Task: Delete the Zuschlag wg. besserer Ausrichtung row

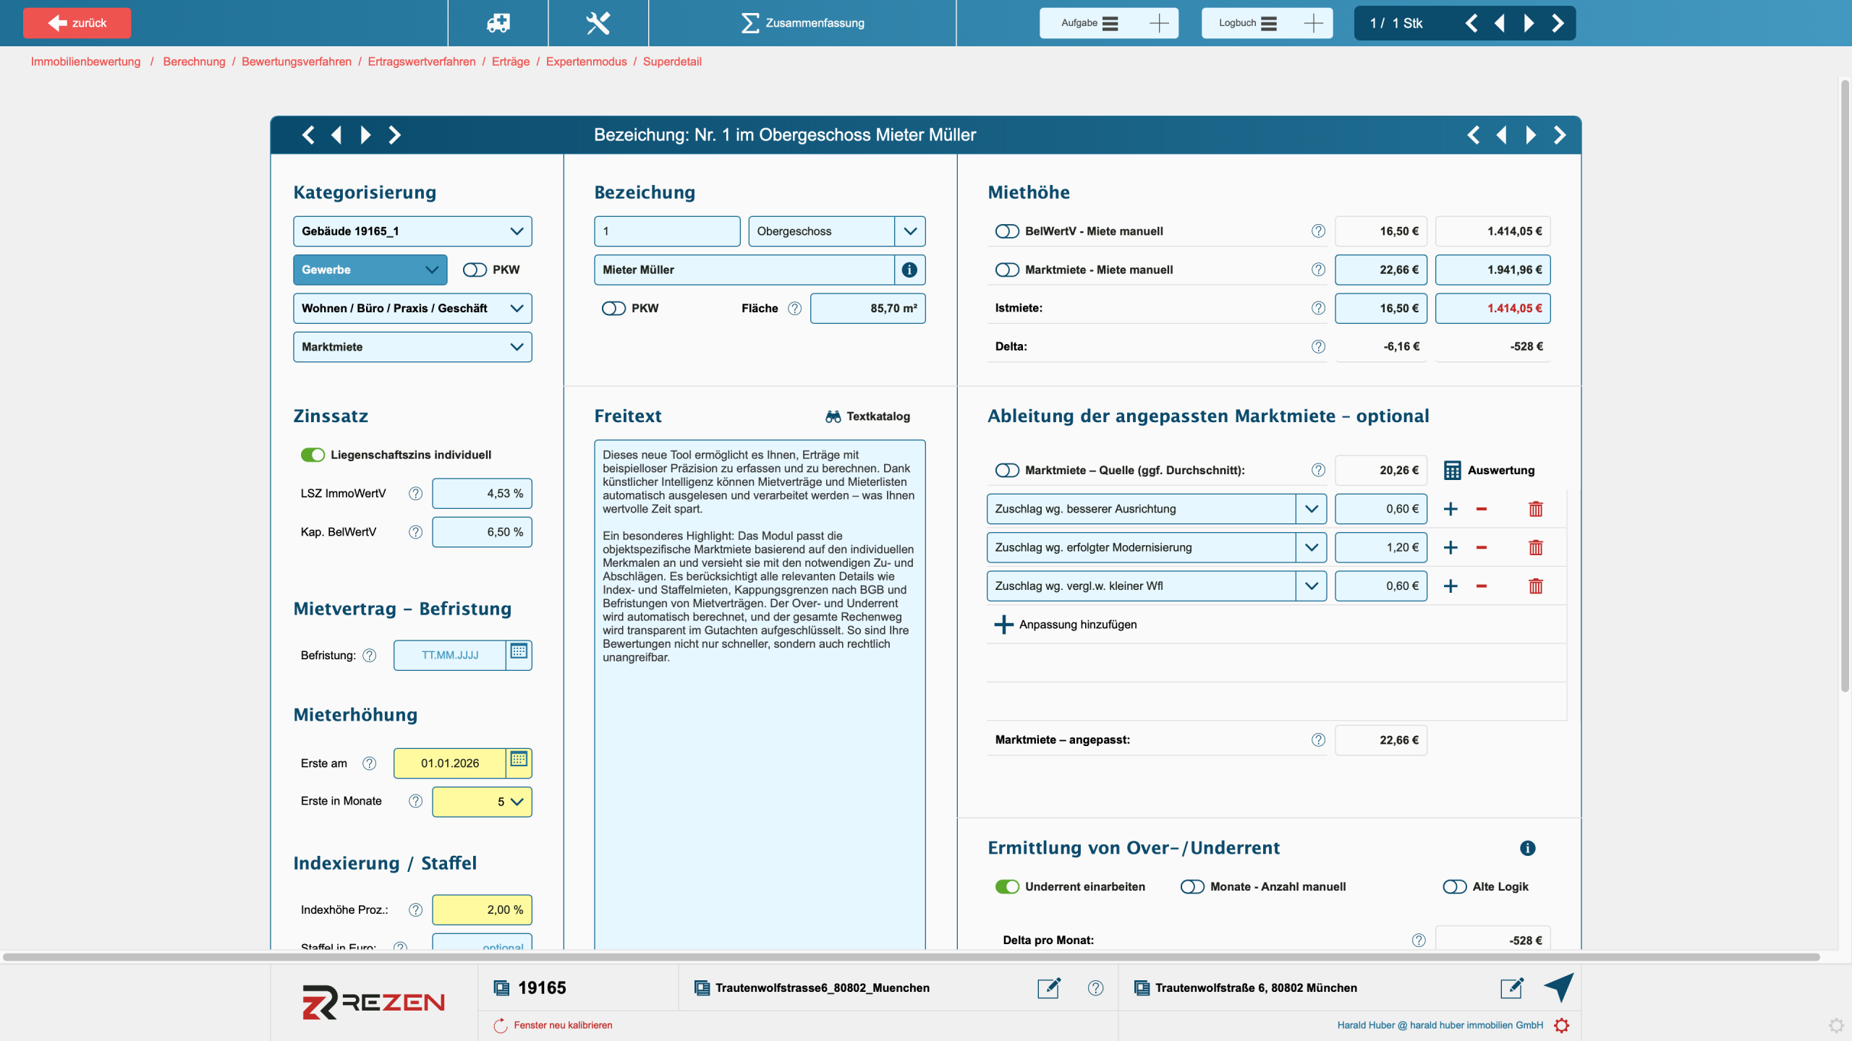Action: click(x=1535, y=509)
